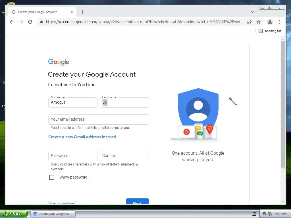Open the Windows Start menu

(14, 214)
